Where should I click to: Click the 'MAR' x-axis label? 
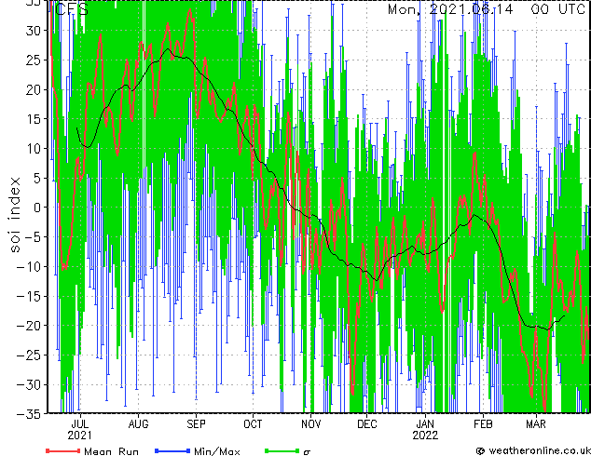(536, 424)
